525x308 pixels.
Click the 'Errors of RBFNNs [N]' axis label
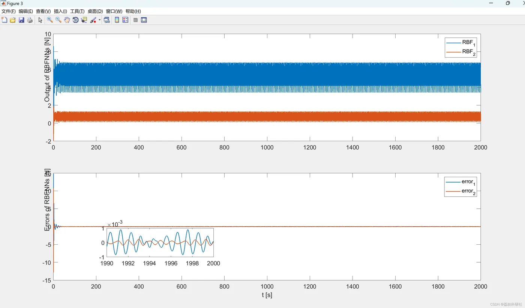point(47,200)
